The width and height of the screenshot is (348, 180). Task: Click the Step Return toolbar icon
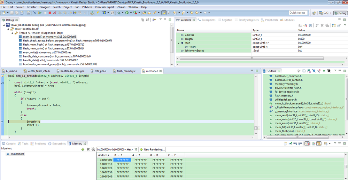point(70,13)
